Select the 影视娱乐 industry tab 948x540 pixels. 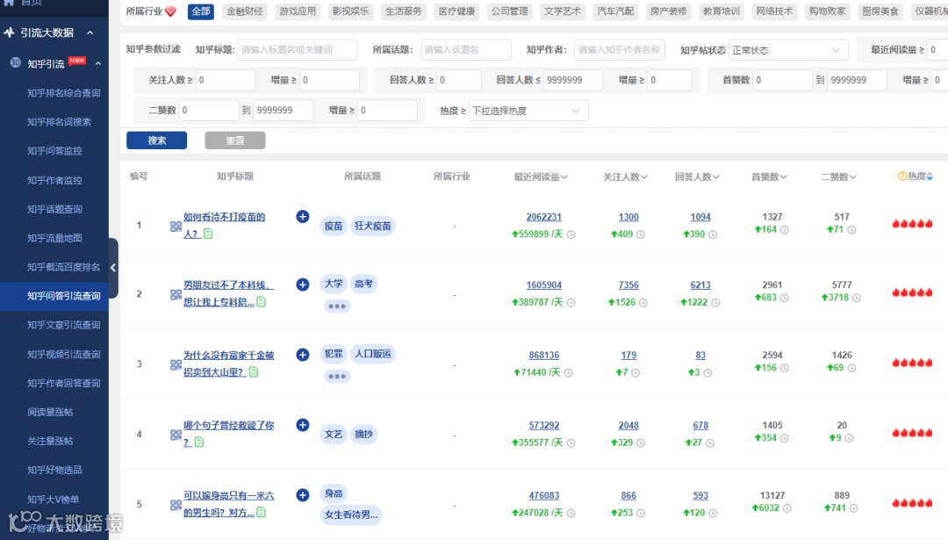(350, 11)
